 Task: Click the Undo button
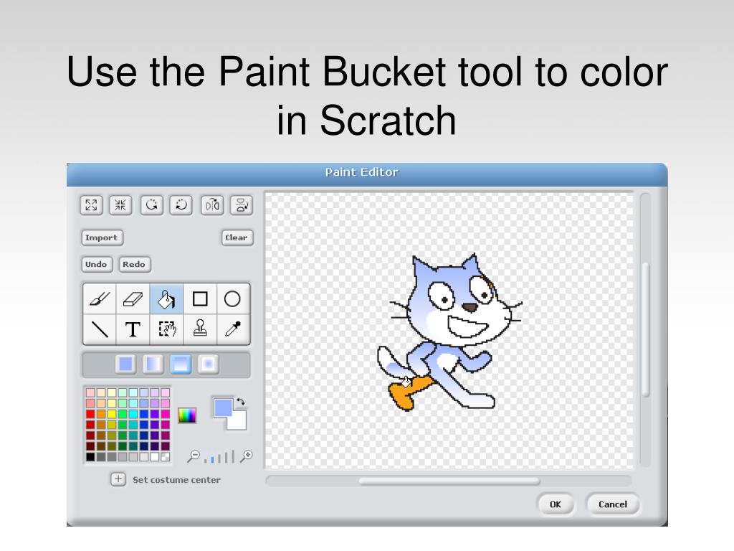[97, 264]
